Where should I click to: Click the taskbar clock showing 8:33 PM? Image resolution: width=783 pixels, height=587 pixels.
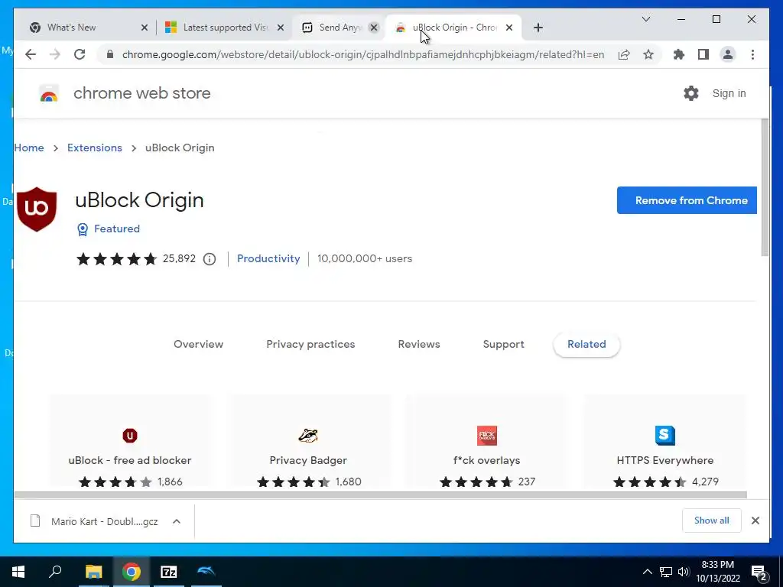click(718, 572)
